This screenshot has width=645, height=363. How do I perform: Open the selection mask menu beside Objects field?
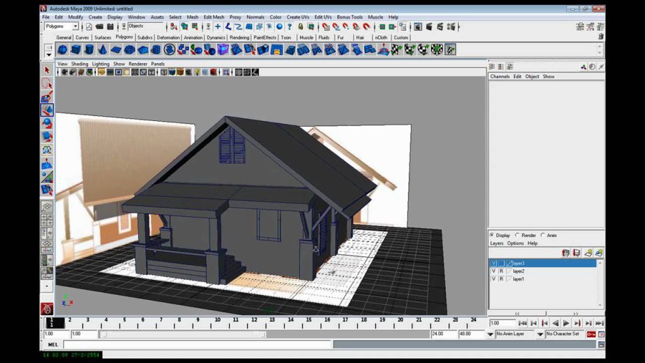(x=123, y=26)
